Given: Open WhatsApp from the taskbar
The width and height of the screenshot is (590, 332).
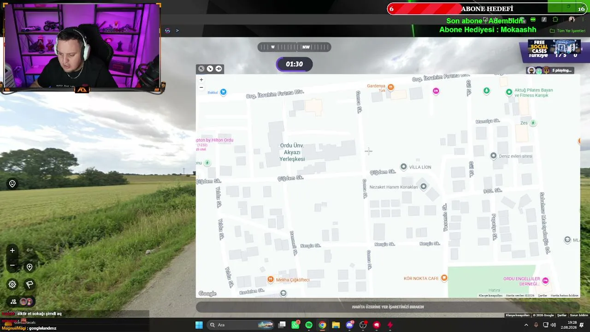Looking at the screenshot, I should coord(295,325).
